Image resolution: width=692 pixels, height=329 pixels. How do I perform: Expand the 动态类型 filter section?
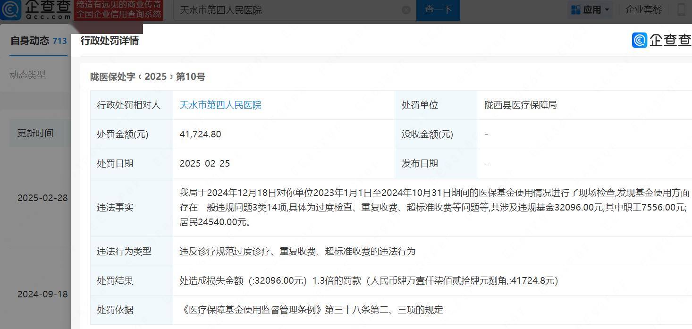pyautogui.click(x=27, y=75)
